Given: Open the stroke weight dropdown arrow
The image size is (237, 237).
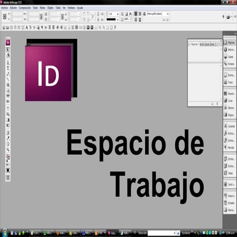Looking at the screenshot, I should [118, 14].
